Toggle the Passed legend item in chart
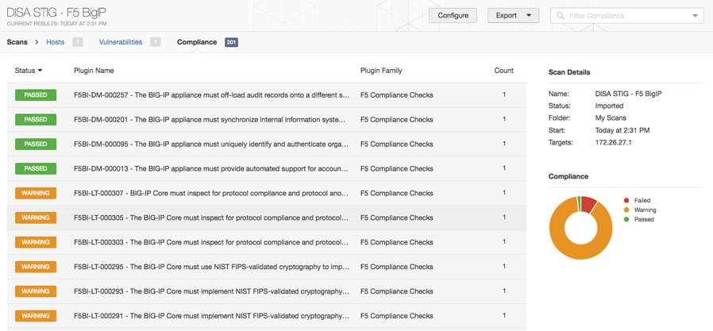713x331 pixels. pos(639,220)
